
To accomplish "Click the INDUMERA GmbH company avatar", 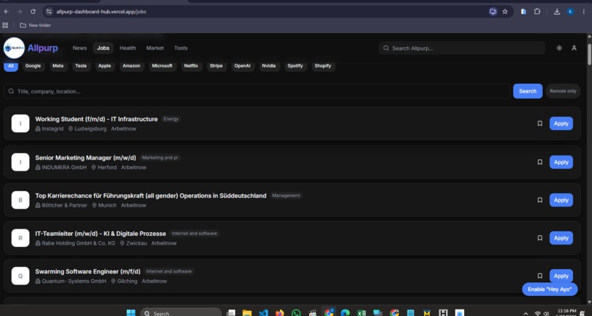I will click(21, 162).
